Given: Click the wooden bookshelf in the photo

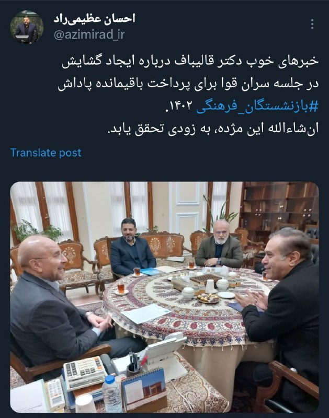Looking at the screenshot, I should (279, 205).
